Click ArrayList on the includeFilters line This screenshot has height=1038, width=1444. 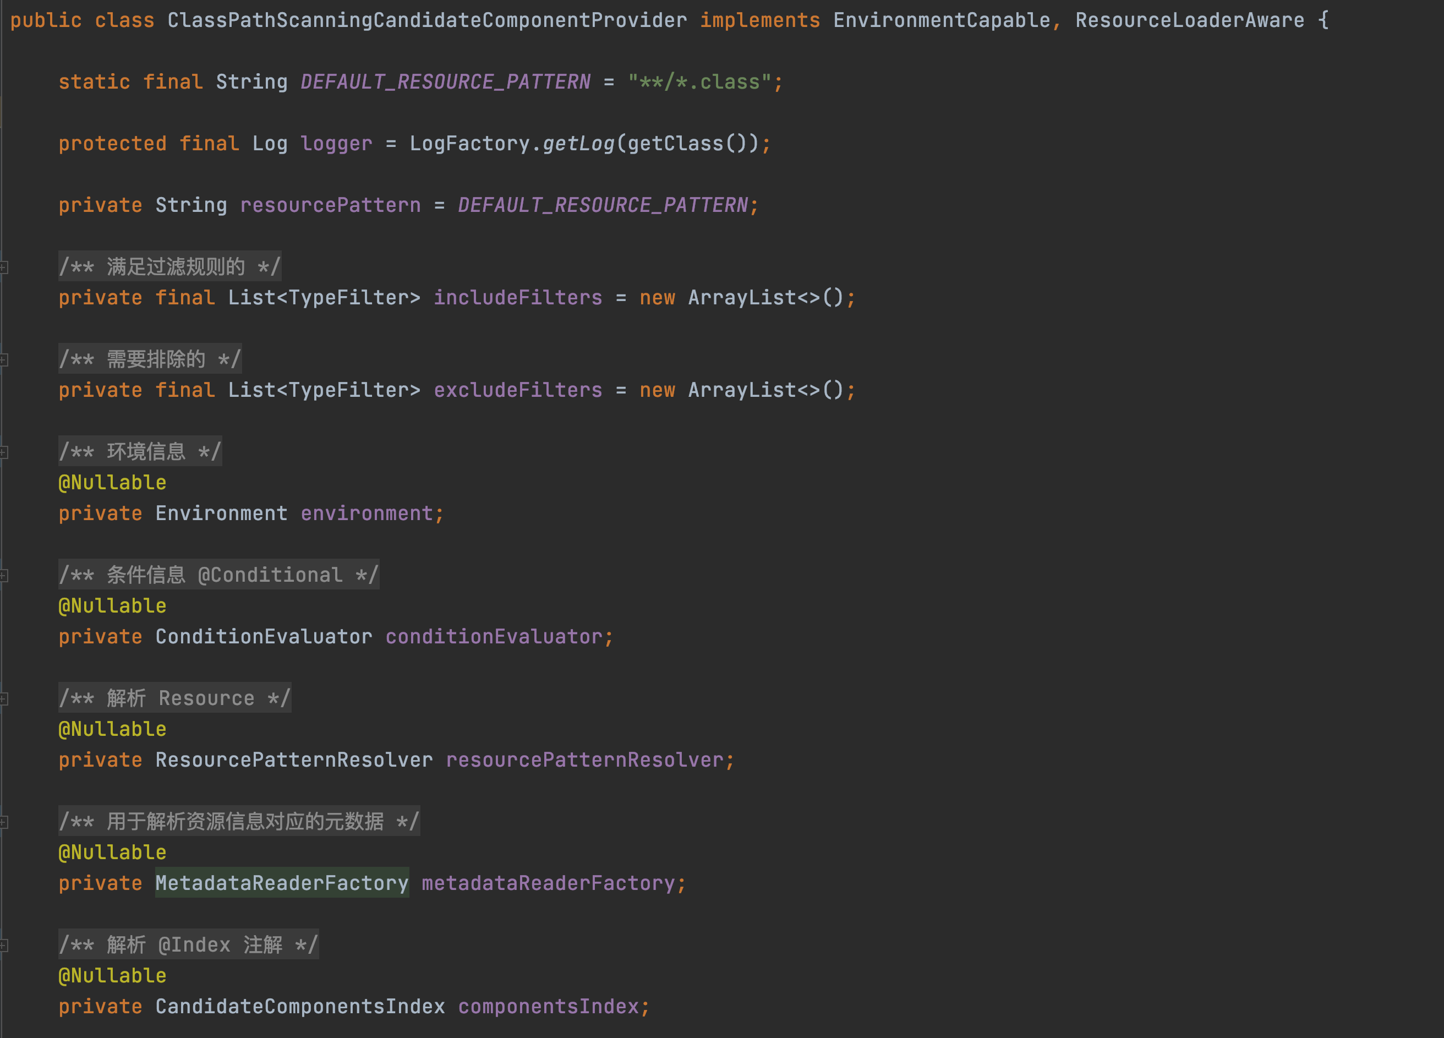tap(742, 298)
